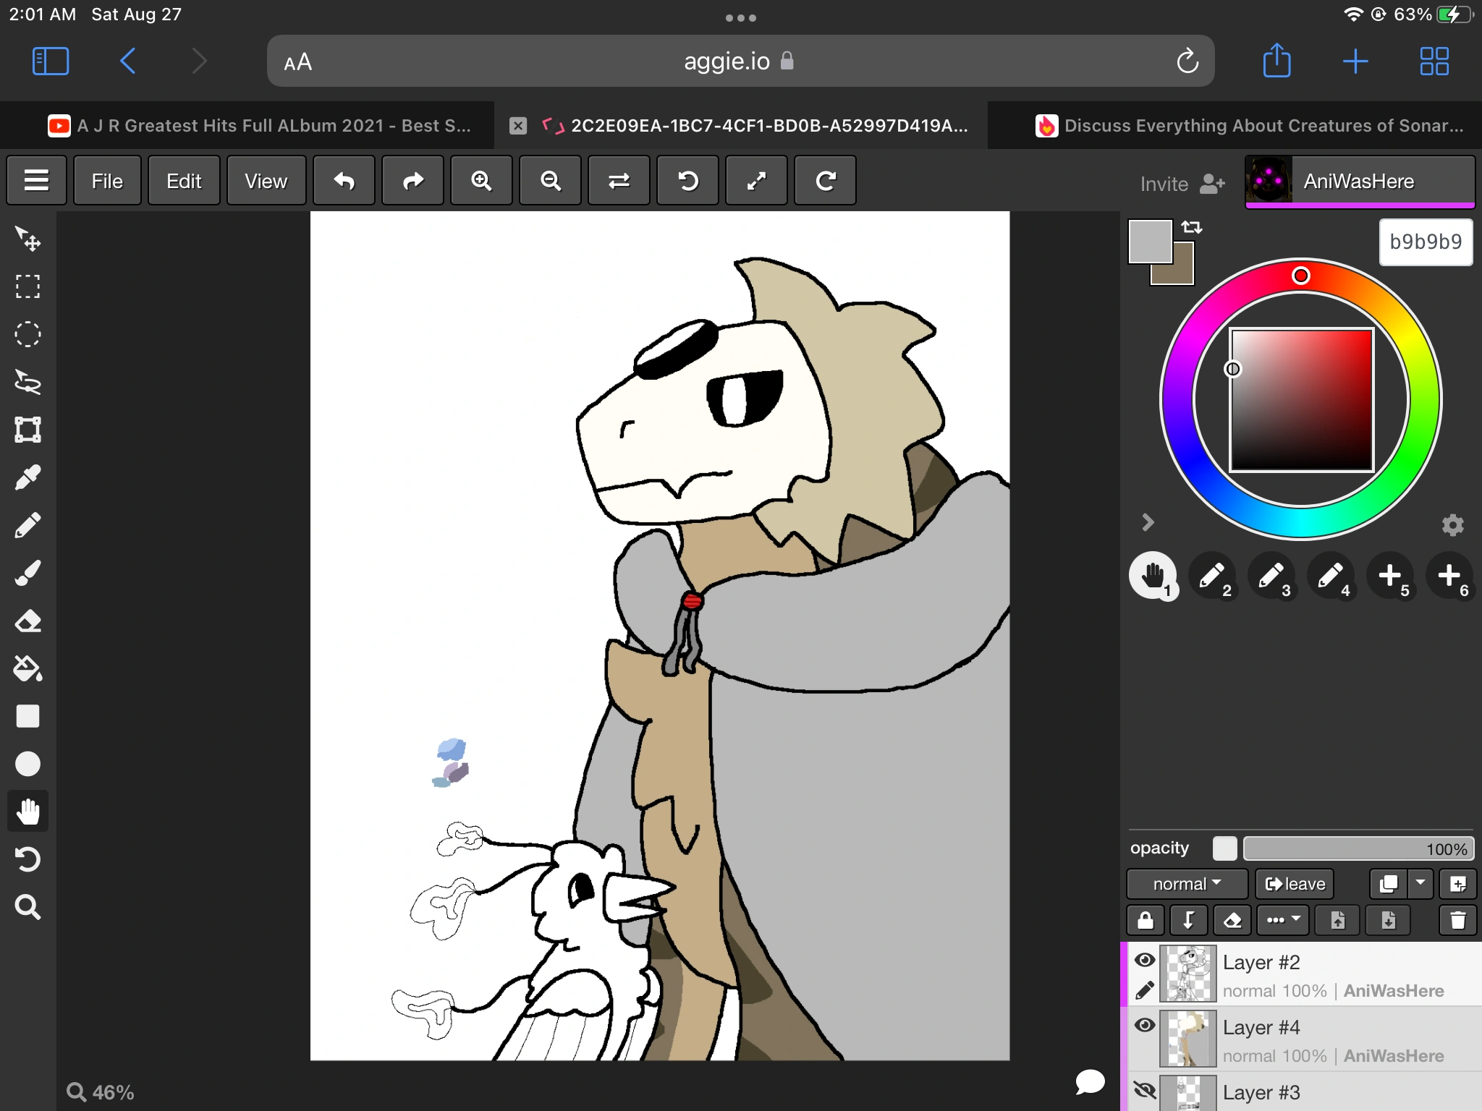Select the lasso selection tool
Viewport: 1482px width, 1111px height.
coord(27,382)
